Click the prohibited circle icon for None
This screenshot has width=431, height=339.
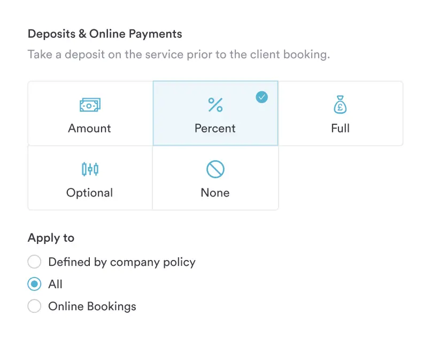(x=215, y=170)
